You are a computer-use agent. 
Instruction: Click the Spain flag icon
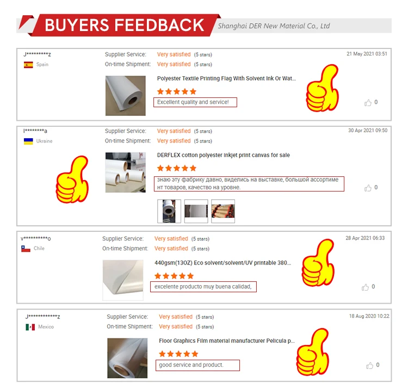click(x=28, y=65)
